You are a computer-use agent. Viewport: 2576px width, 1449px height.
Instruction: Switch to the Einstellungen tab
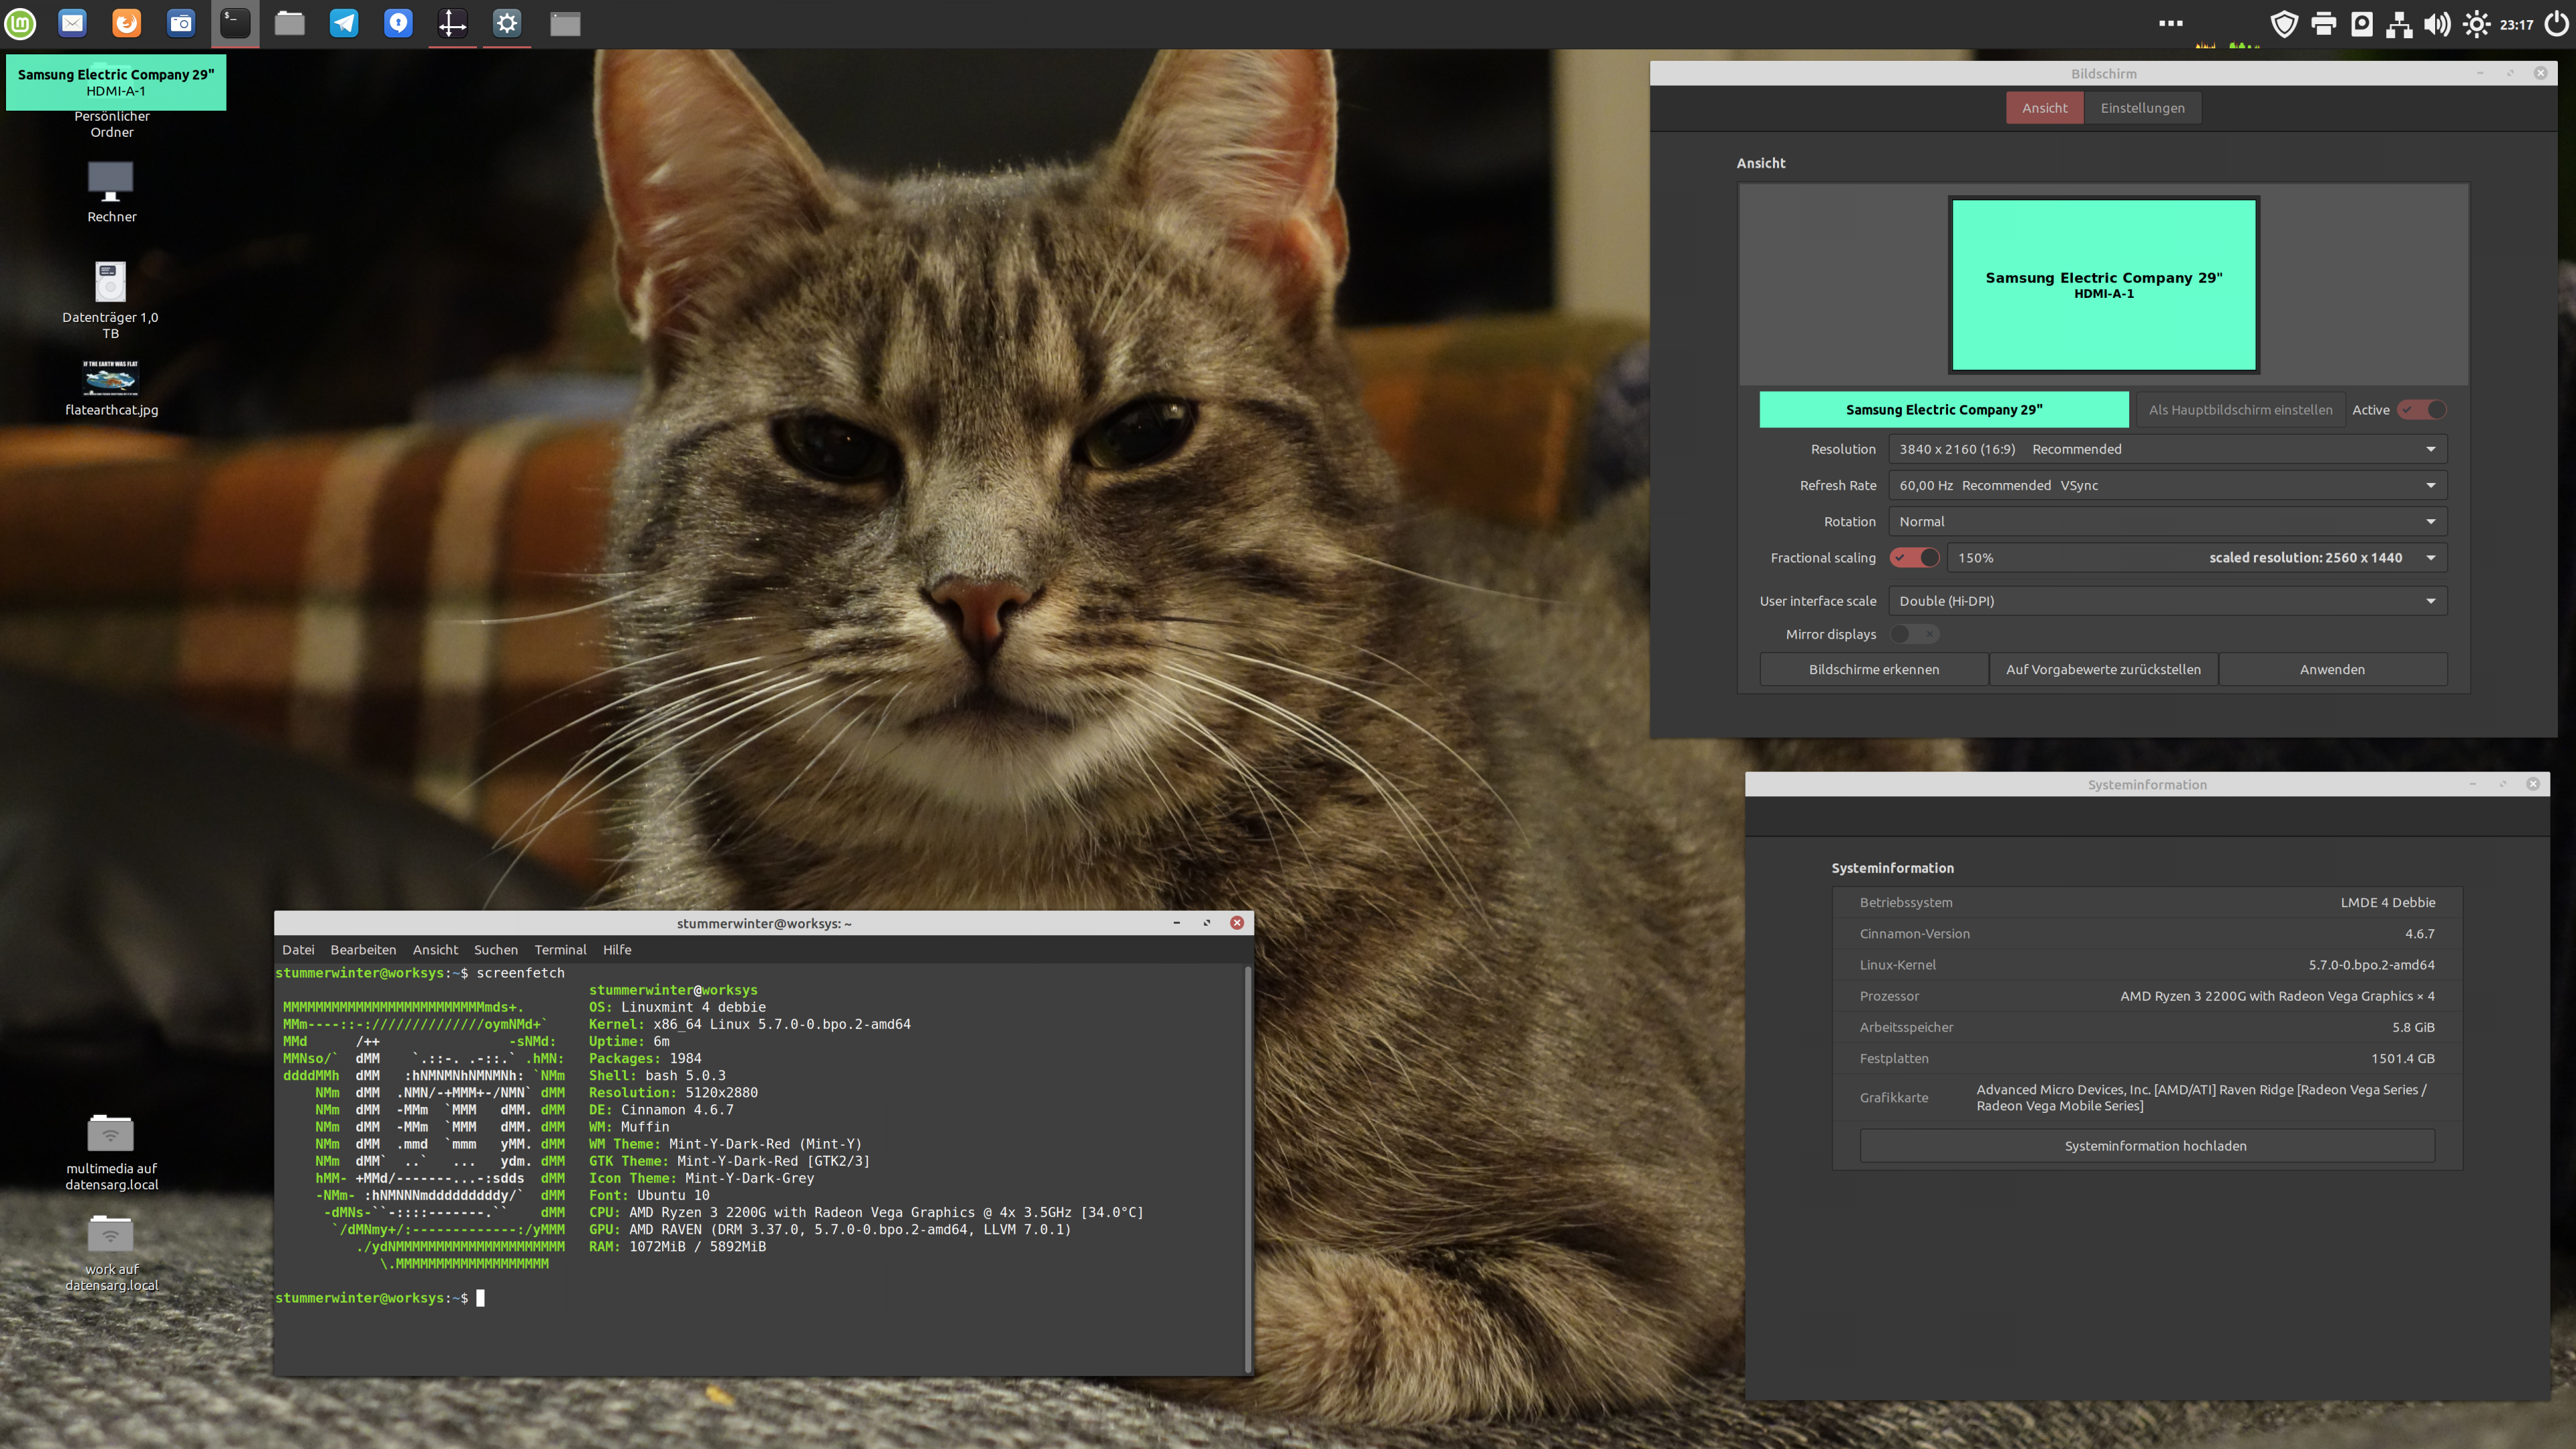pos(2142,108)
